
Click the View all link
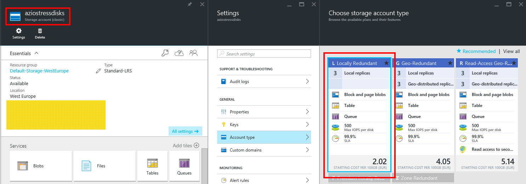click(x=511, y=51)
